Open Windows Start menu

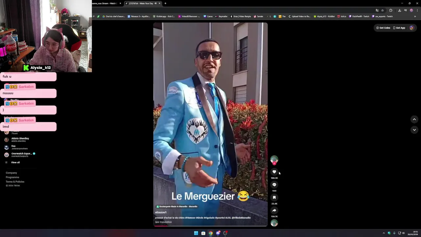tap(196, 233)
